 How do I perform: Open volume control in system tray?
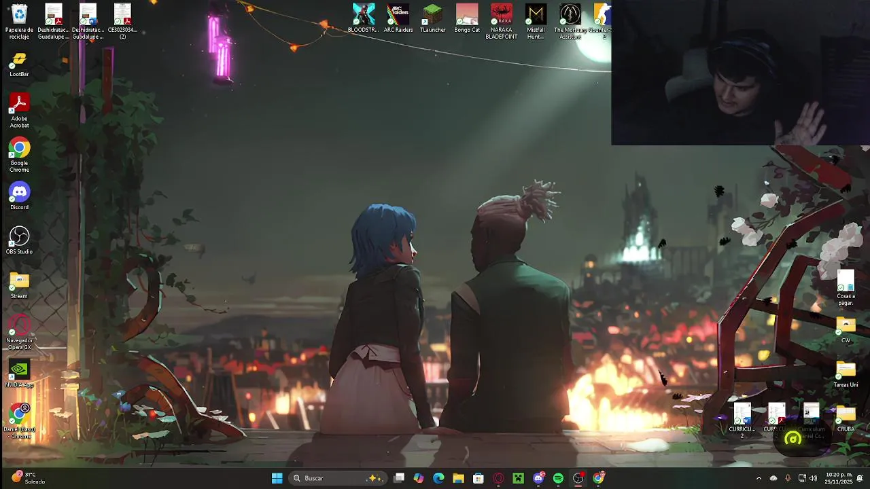tap(813, 478)
